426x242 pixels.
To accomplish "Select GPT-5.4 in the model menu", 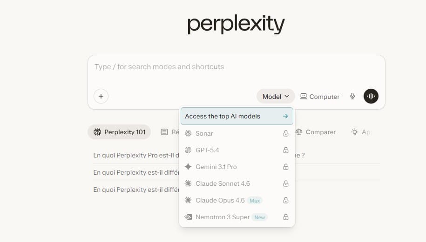I will click(x=207, y=150).
